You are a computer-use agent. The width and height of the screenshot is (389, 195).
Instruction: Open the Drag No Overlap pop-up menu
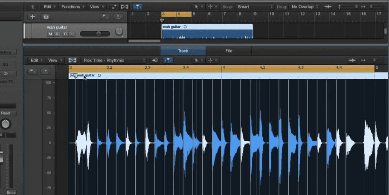304,7
